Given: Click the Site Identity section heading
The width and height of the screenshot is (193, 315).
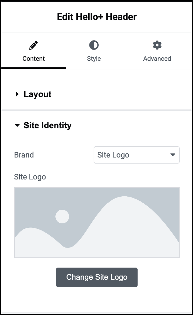Looking at the screenshot, I should click(x=47, y=125).
